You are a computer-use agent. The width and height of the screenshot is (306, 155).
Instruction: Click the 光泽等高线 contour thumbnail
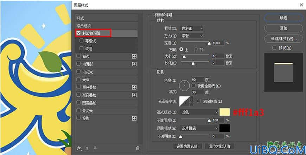[184, 101]
